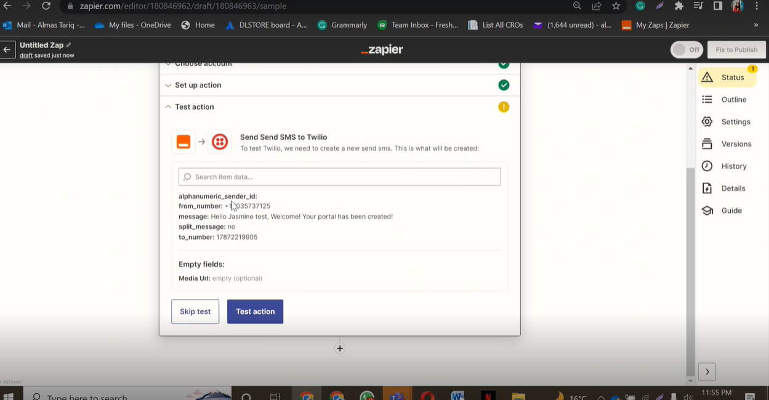Open List All CROs bookmark
Viewport: 769px width, 400px height.
coord(496,25)
